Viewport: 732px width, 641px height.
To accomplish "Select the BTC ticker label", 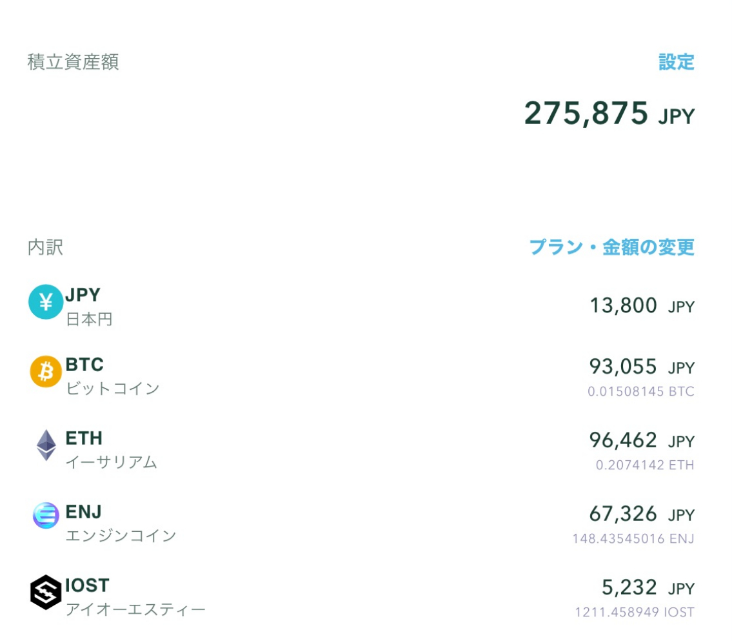I will (x=84, y=365).
